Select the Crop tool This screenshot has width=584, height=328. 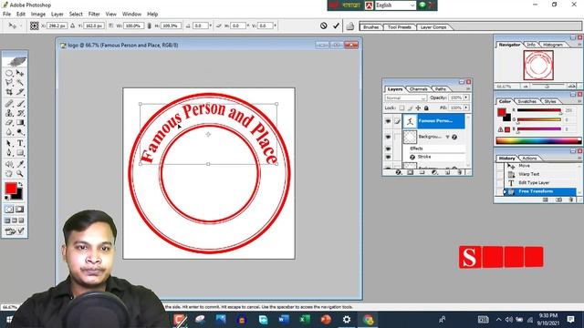coord(9,91)
